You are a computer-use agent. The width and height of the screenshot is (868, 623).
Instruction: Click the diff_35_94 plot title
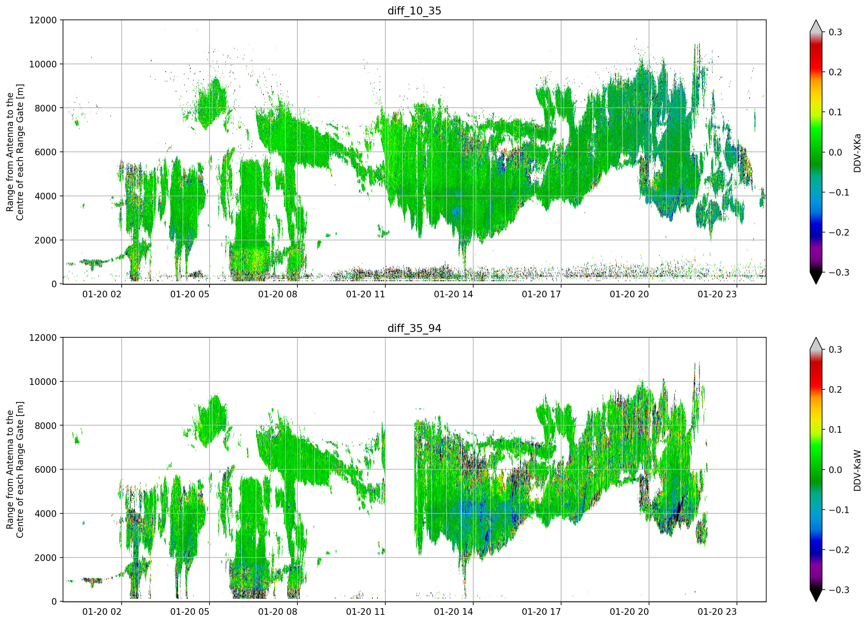point(415,328)
